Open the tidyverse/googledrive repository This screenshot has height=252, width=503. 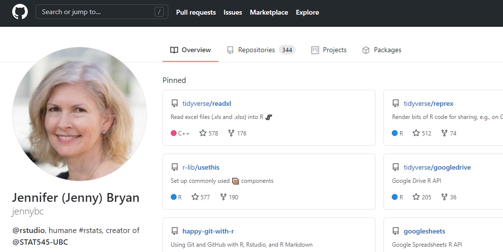pyautogui.click(x=437, y=167)
